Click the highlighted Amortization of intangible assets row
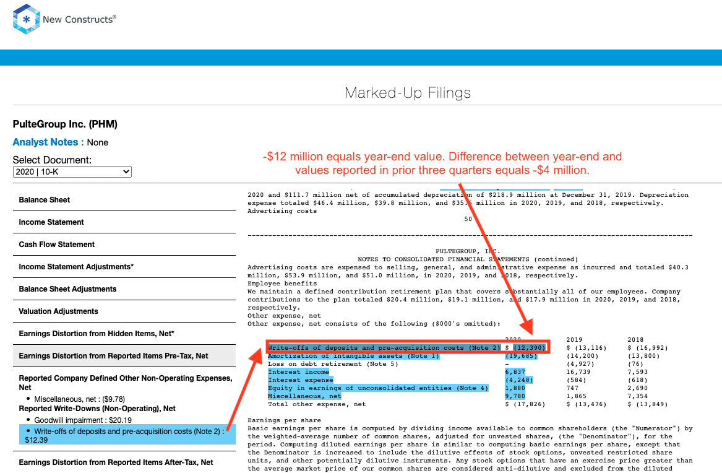 click(354, 356)
